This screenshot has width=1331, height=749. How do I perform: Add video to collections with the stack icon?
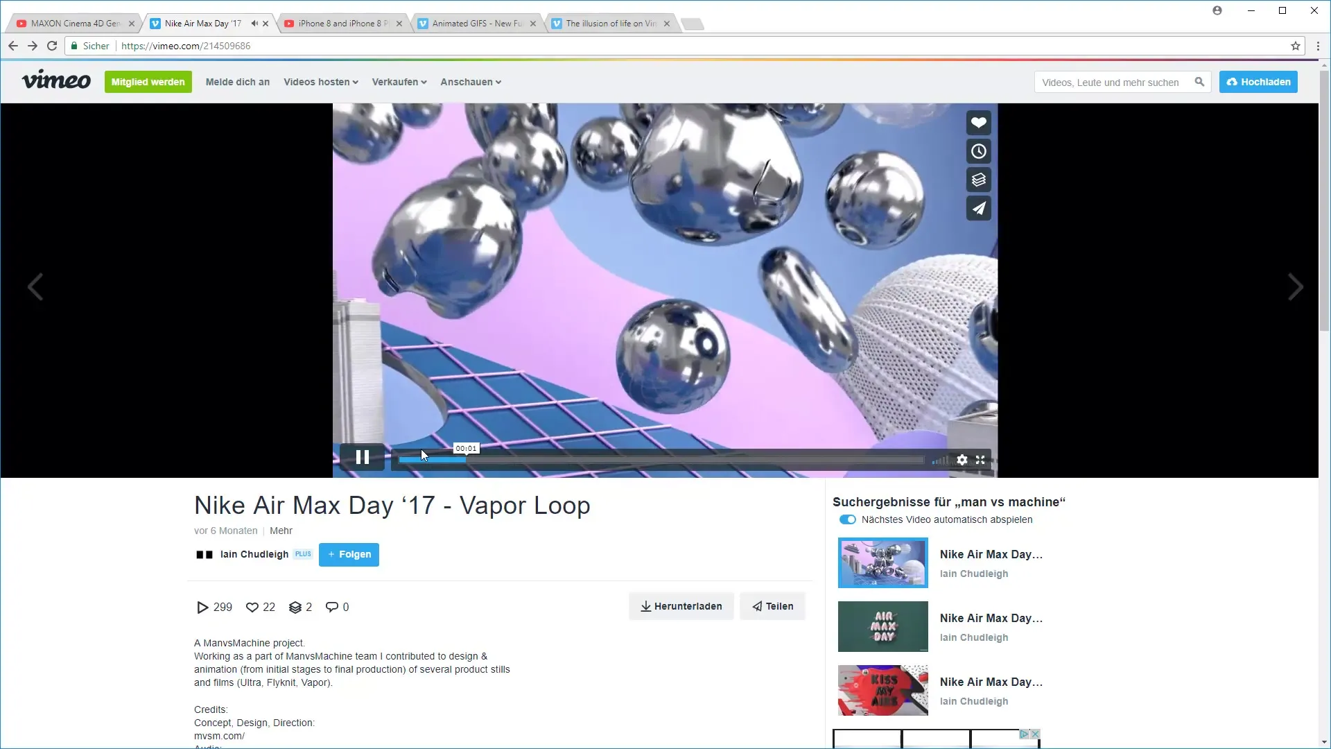coord(978,180)
